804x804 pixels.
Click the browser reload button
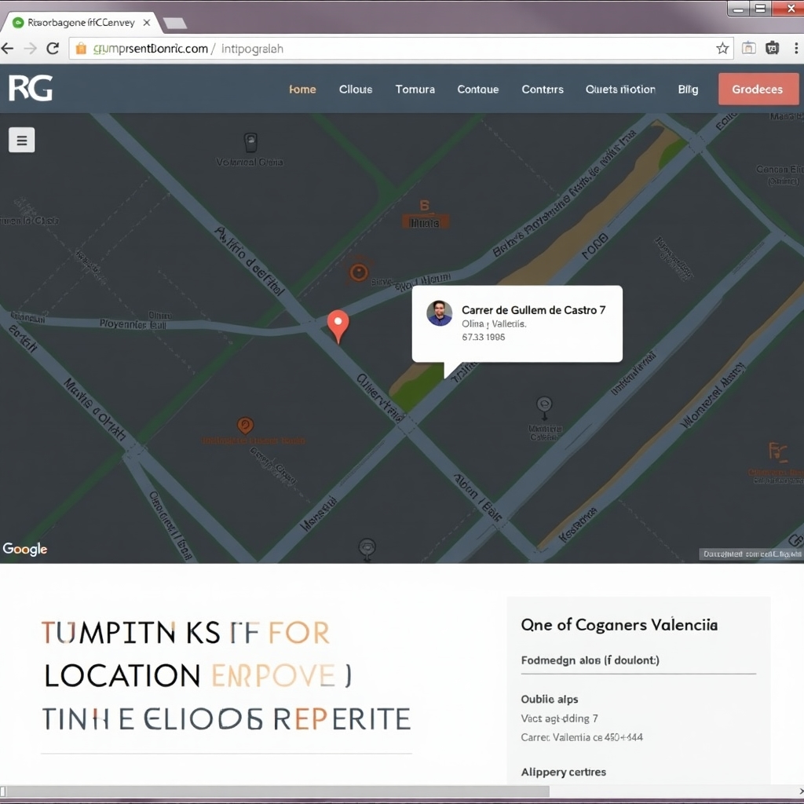pyautogui.click(x=53, y=49)
